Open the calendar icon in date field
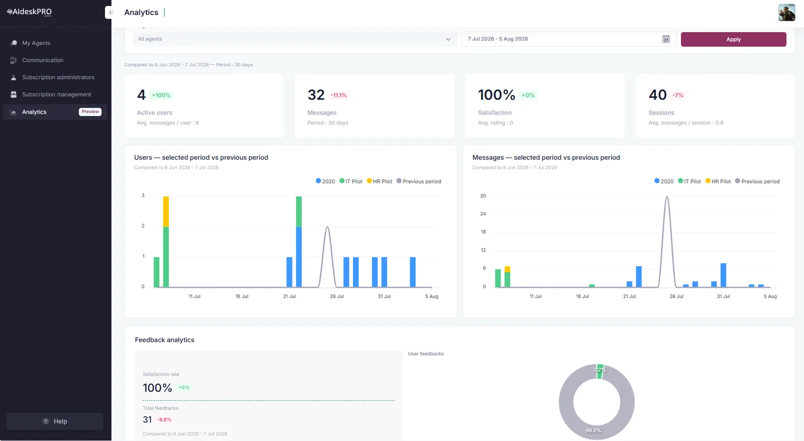Screen dimensions: 804x441 (666, 39)
